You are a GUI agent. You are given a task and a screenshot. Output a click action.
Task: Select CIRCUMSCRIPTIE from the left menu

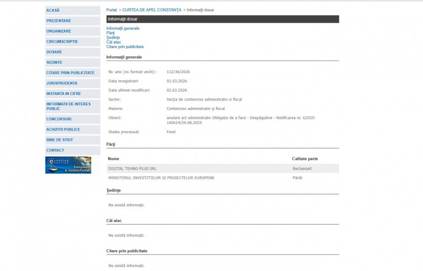(62, 42)
